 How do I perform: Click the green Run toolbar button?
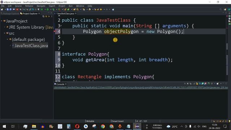coord(48,9)
